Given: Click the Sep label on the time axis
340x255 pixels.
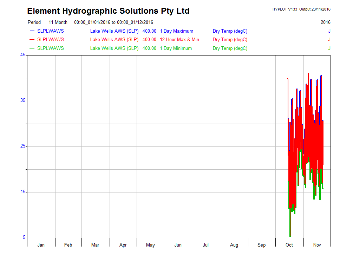Looking at the screenshot, I should 262,245.
